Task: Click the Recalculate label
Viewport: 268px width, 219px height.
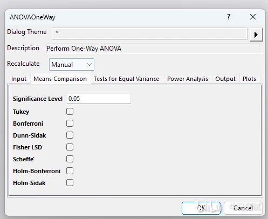Action: [23, 64]
